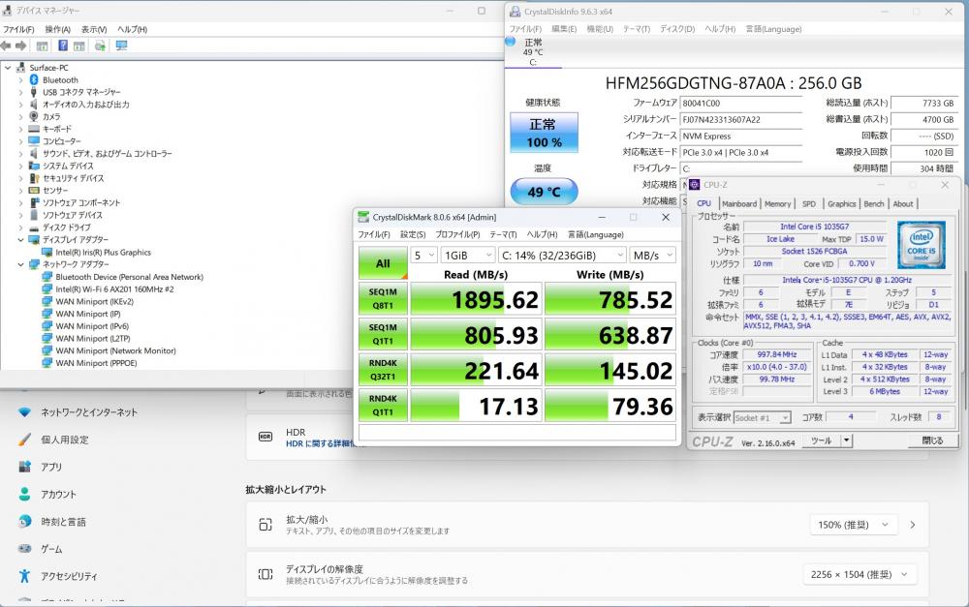Open the 1GiB test size dropdown
This screenshot has width=969, height=607.
coord(468,255)
